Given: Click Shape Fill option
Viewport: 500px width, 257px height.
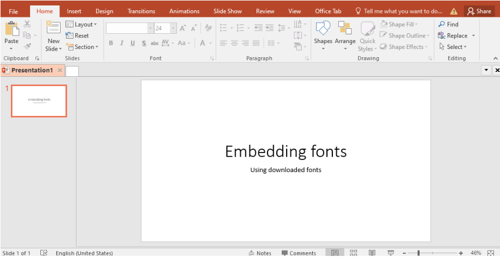Looking at the screenshot, I should click(399, 25).
